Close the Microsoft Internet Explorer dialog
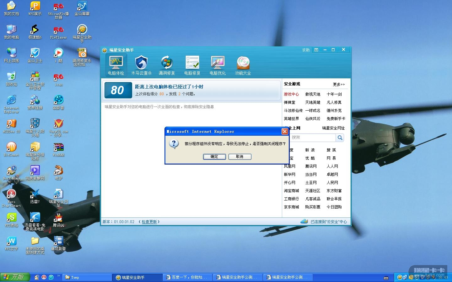Screen dimensions: 452x282 pyautogui.click(x=285, y=131)
